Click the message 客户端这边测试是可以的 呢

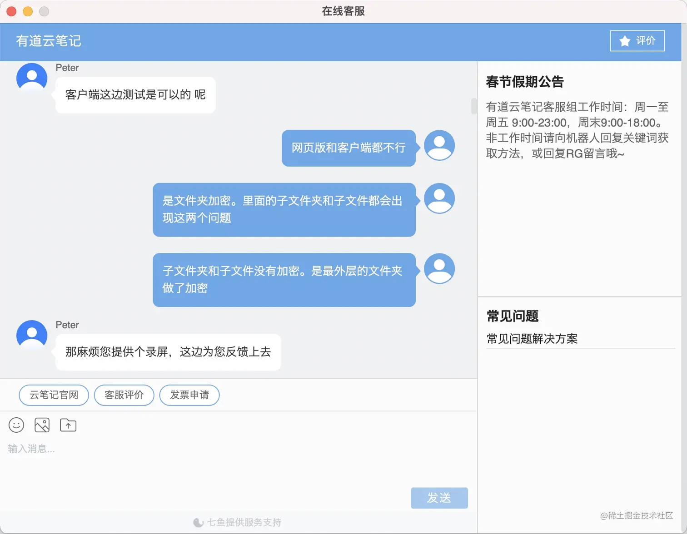tap(135, 95)
